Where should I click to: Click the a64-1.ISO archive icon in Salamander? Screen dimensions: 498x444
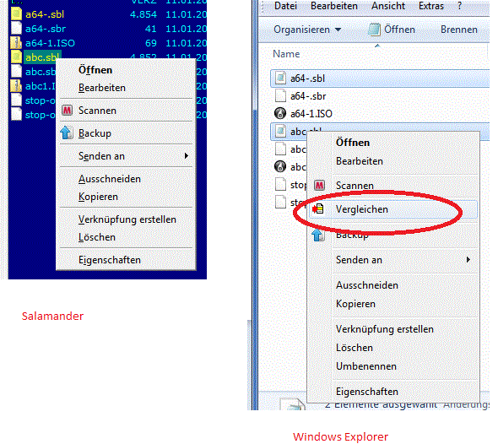pyautogui.click(x=16, y=42)
